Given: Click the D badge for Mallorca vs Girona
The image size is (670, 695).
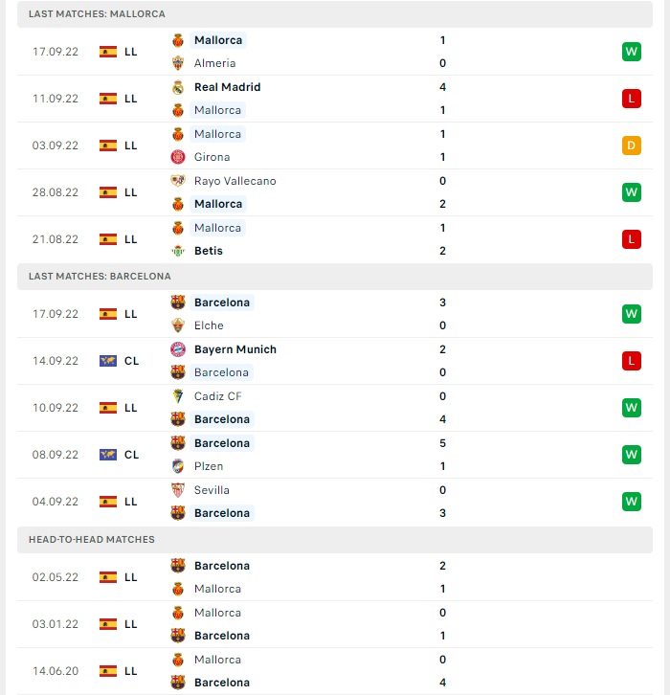Looking at the screenshot, I should (x=632, y=146).
